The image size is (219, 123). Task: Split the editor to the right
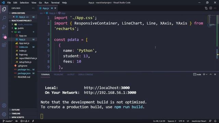(211, 8)
